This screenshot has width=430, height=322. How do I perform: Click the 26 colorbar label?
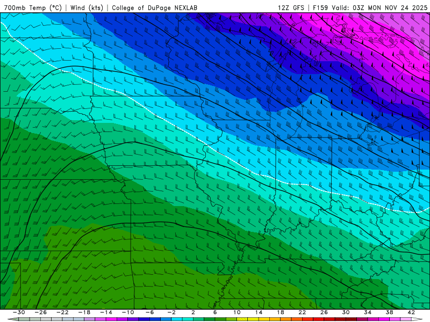coord(324,312)
